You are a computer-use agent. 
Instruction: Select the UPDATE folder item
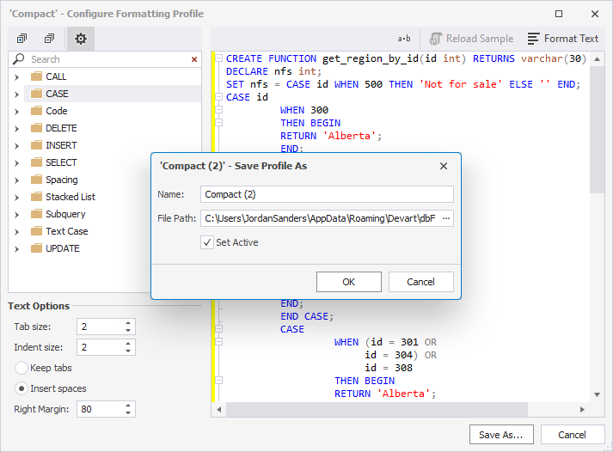point(63,248)
